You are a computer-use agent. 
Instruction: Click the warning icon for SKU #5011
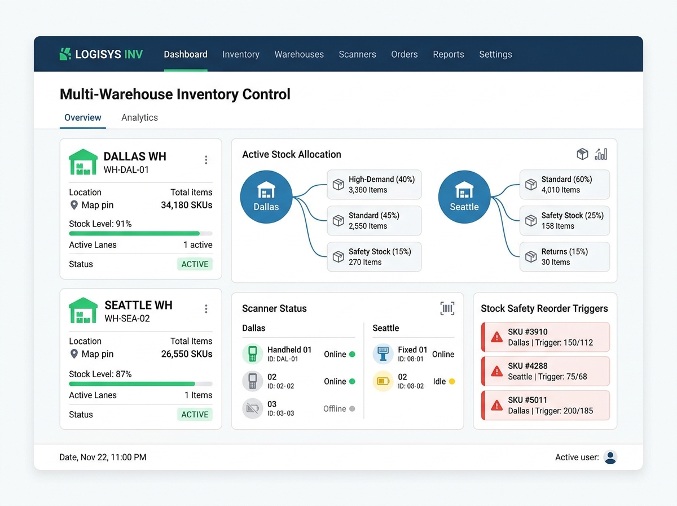(x=496, y=405)
